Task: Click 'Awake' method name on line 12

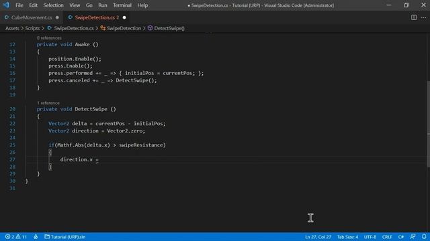Action: pos(82,44)
